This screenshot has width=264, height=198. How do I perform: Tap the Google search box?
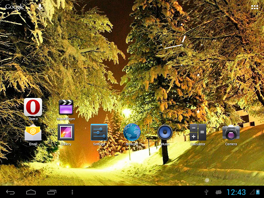15,7
